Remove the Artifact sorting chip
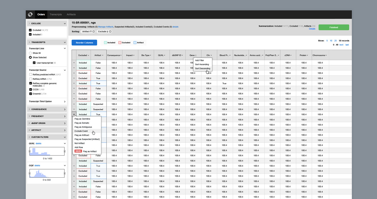Screen dimensions: 377x199 point(94,32)
